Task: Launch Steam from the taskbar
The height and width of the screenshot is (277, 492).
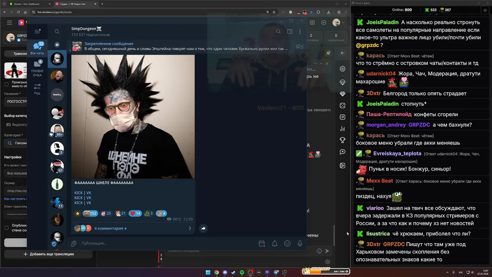Action: point(233,272)
